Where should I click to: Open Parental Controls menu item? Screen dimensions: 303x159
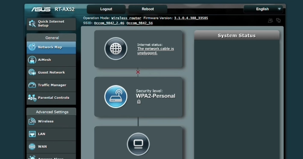coord(51,98)
